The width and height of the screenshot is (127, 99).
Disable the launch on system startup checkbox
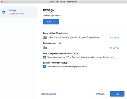[x=44, y=67]
